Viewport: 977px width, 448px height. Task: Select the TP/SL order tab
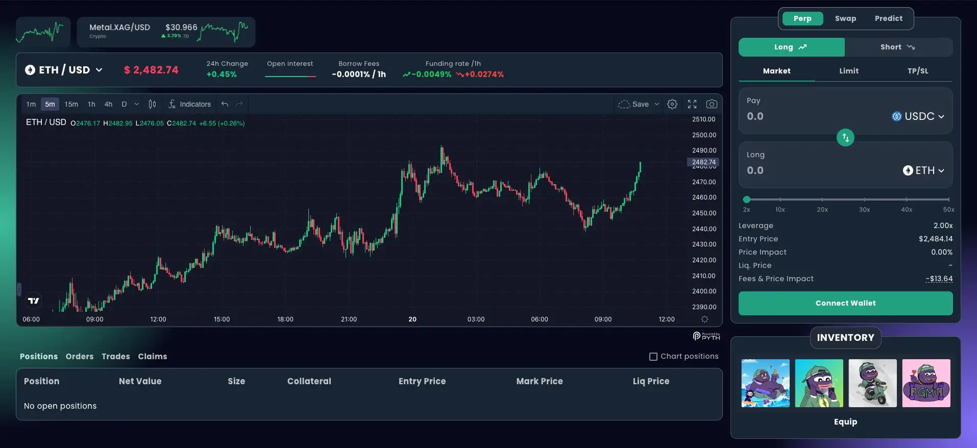918,71
